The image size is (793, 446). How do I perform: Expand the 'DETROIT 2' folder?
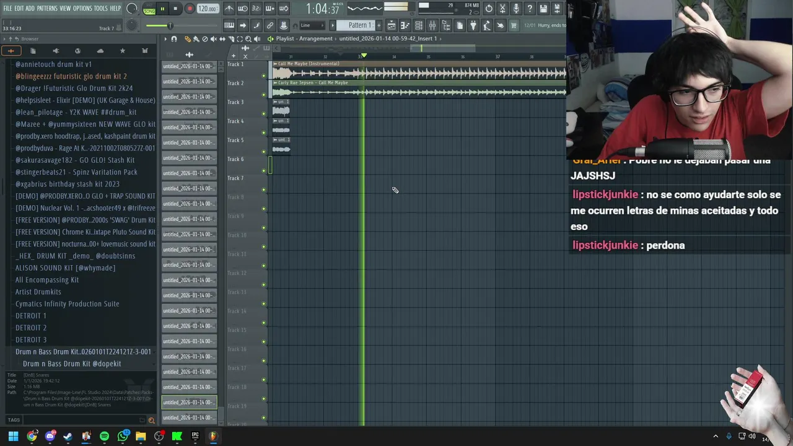tap(31, 328)
